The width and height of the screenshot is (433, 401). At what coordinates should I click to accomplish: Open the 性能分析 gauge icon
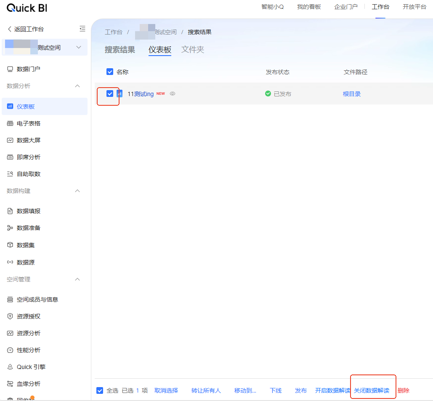(x=10, y=350)
